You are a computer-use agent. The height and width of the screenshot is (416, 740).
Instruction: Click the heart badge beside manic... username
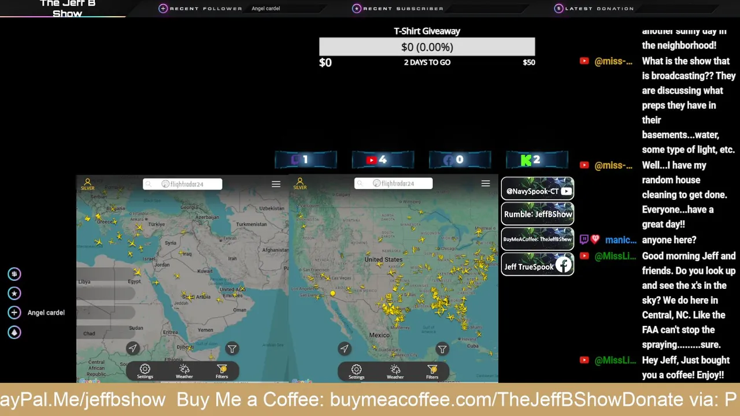click(x=595, y=239)
